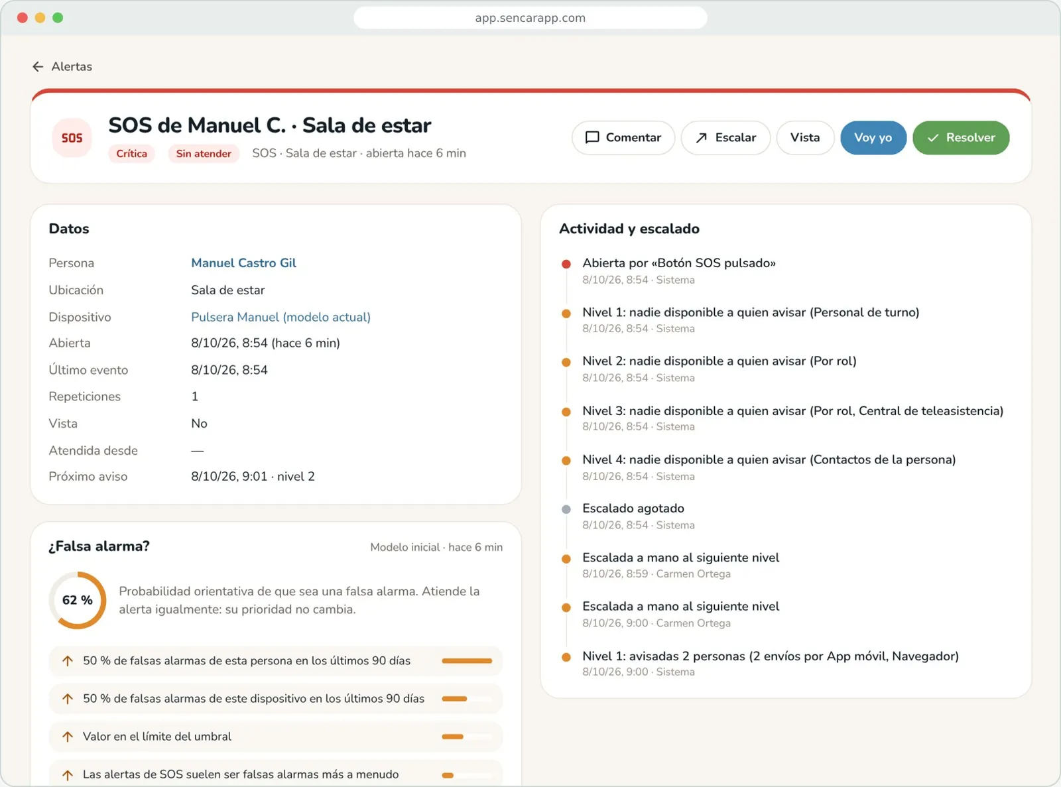The height and width of the screenshot is (787, 1061).
Task: Claim the alert with Voy yo
Action: (873, 138)
